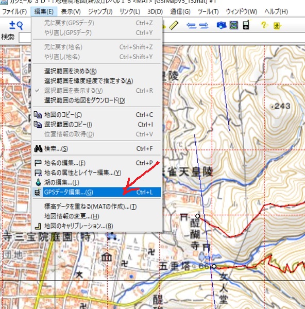The image size is (305, 309).
Task: Open the 通信(G) menu
Action: coord(180,12)
